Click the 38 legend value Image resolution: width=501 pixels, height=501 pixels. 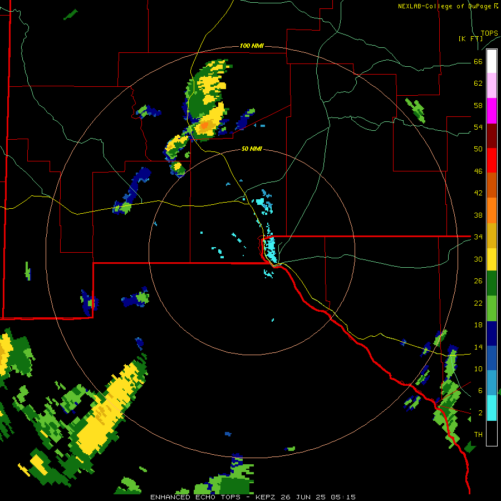coord(478,215)
